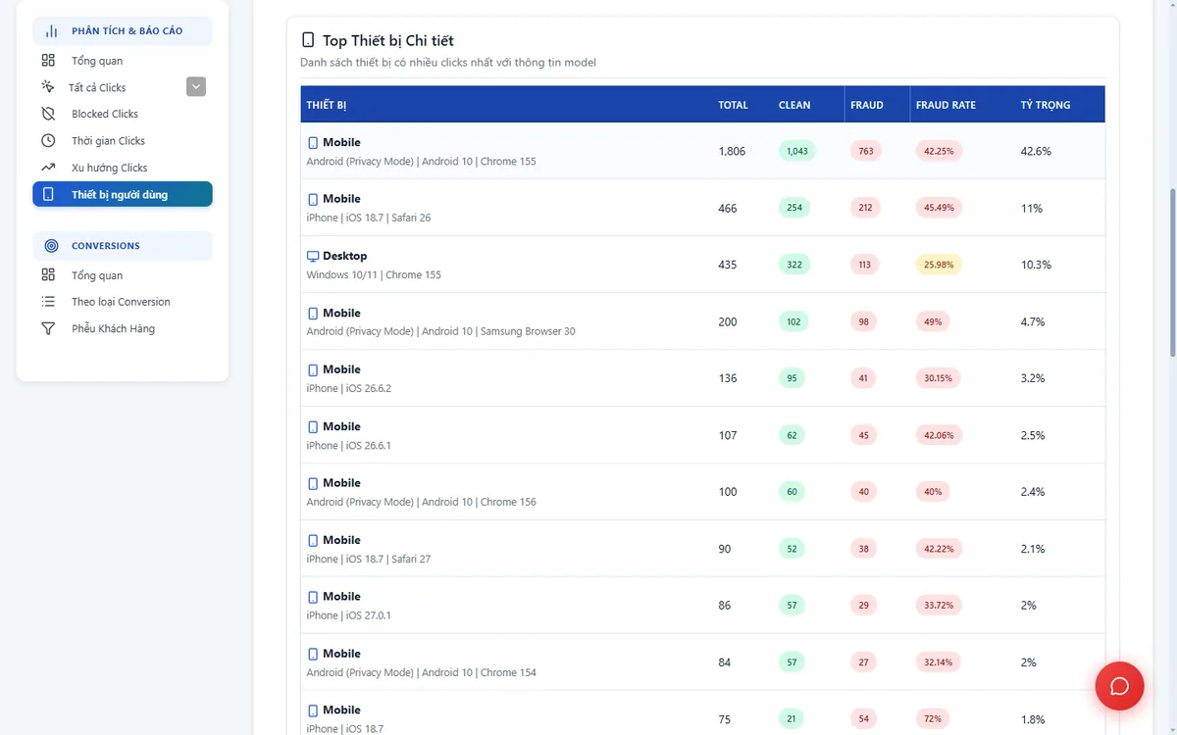Click the Thiết bị người dùng phone icon

(48, 194)
